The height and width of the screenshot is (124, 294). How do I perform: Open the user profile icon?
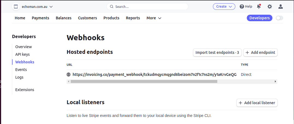(x=280, y=7)
